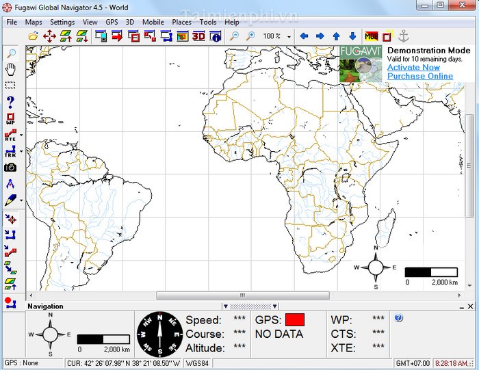The width and height of the screenshot is (479, 370).
Task: Open the Maps menu
Action: pos(34,22)
